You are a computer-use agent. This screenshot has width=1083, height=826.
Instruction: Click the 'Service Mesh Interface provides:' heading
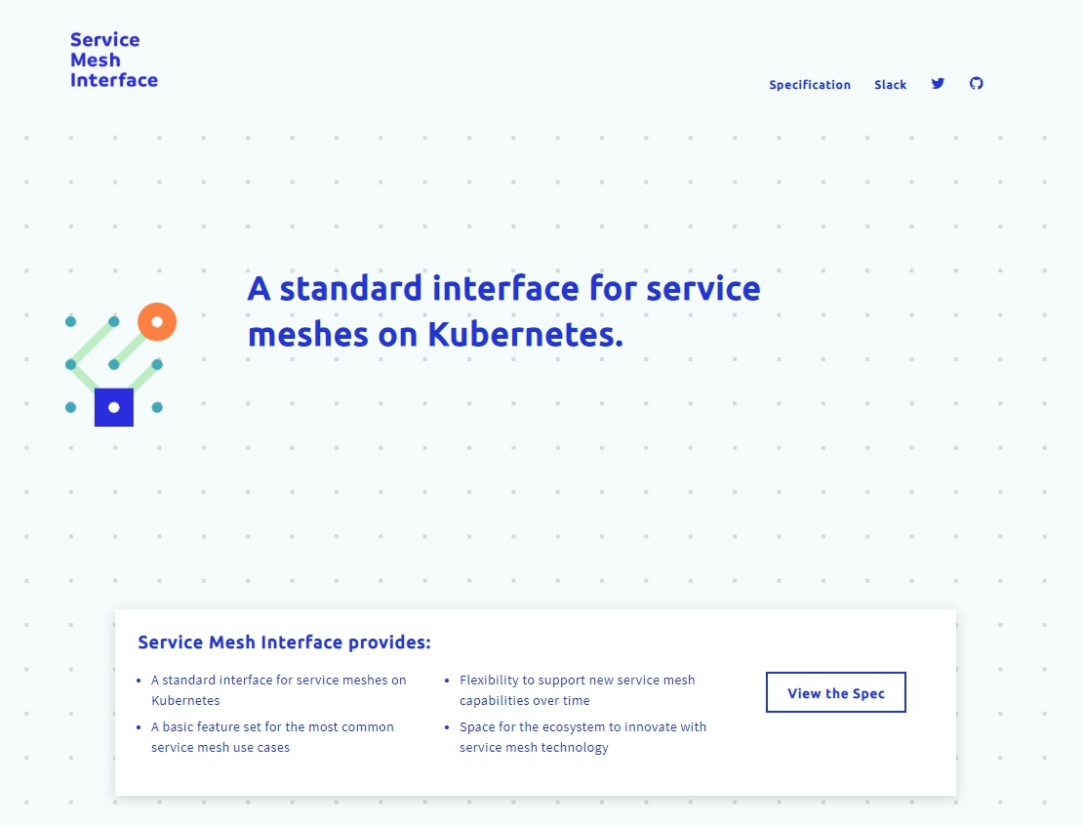click(x=285, y=642)
